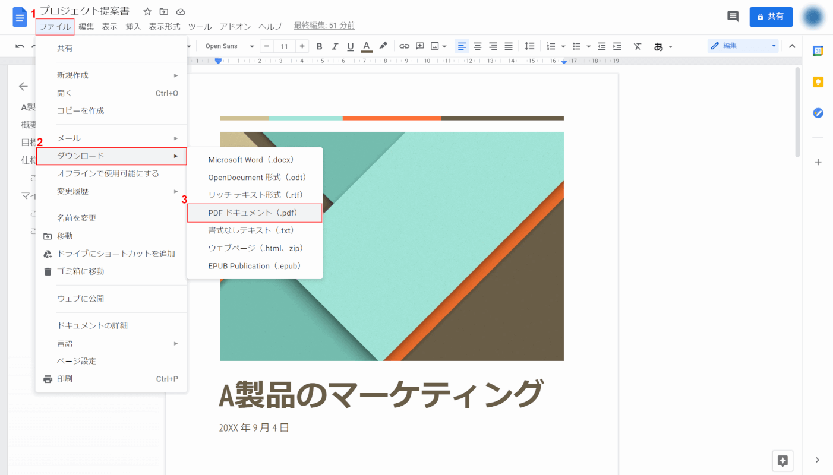This screenshot has width=833, height=475.
Task: Click the text color picker icon
Action: pos(367,46)
